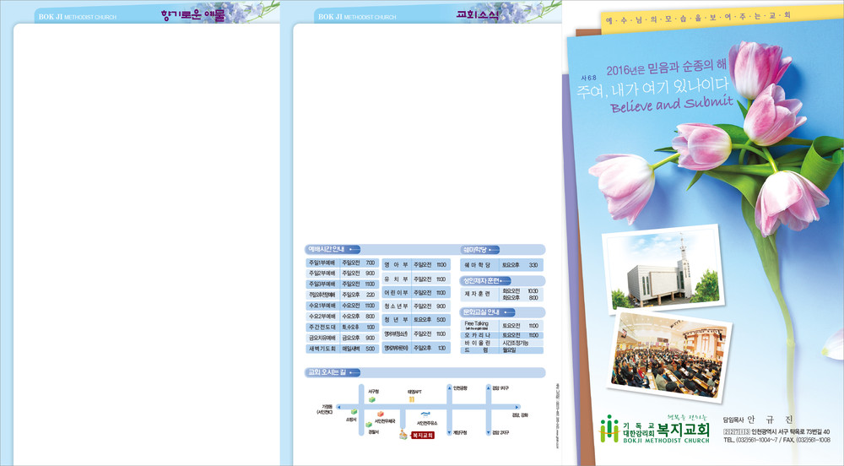Click the 태영APT apartment icon on map
Image resolution: width=844 pixels, height=466 pixels.
click(x=412, y=400)
